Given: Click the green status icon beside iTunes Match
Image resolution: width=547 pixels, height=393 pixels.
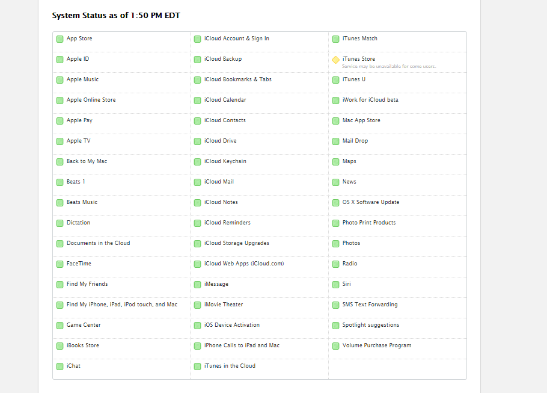Looking at the screenshot, I should coord(335,39).
